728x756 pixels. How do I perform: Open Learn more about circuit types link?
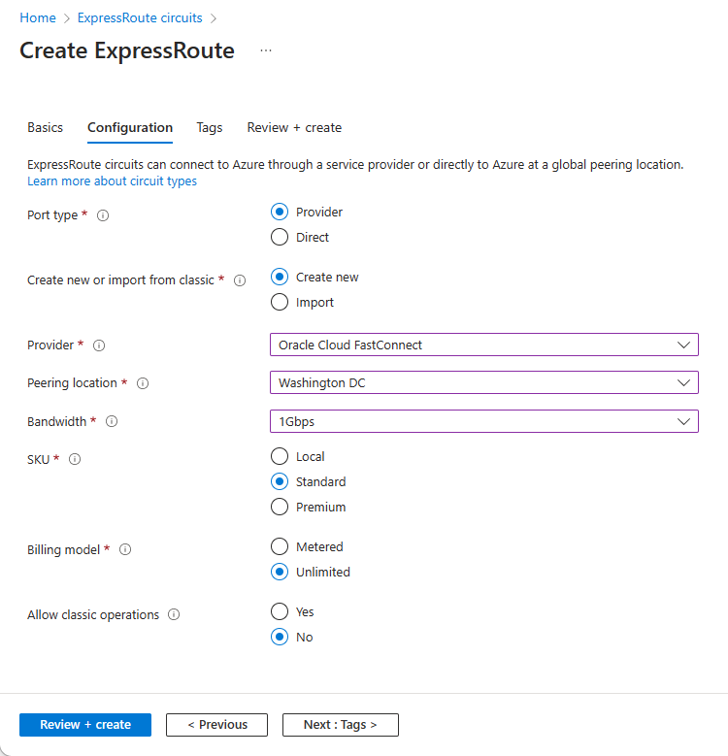112,181
